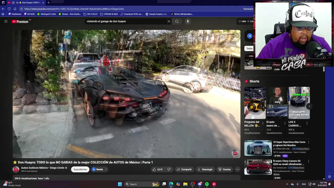The height and width of the screenshot is (188, 334).
Task: Open options for LOS 5 CARROS short
Action: tap(307, 123)
